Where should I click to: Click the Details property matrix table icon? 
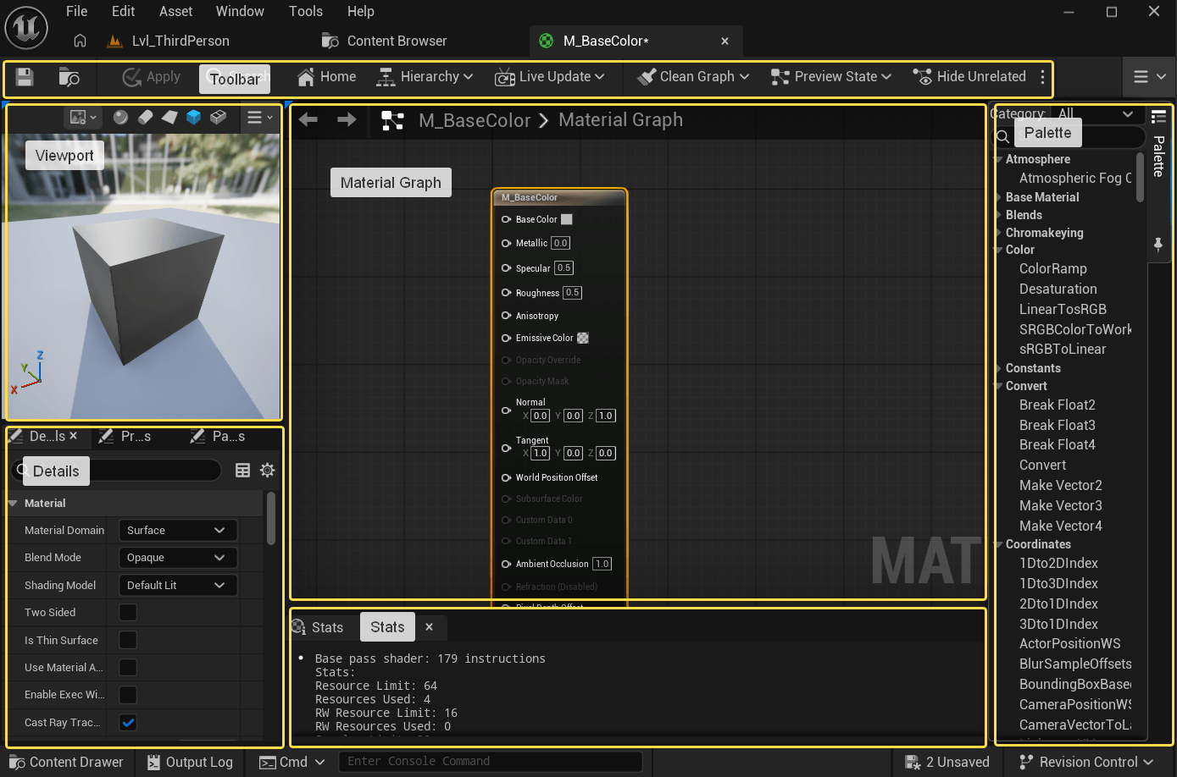tap(242, 471)
